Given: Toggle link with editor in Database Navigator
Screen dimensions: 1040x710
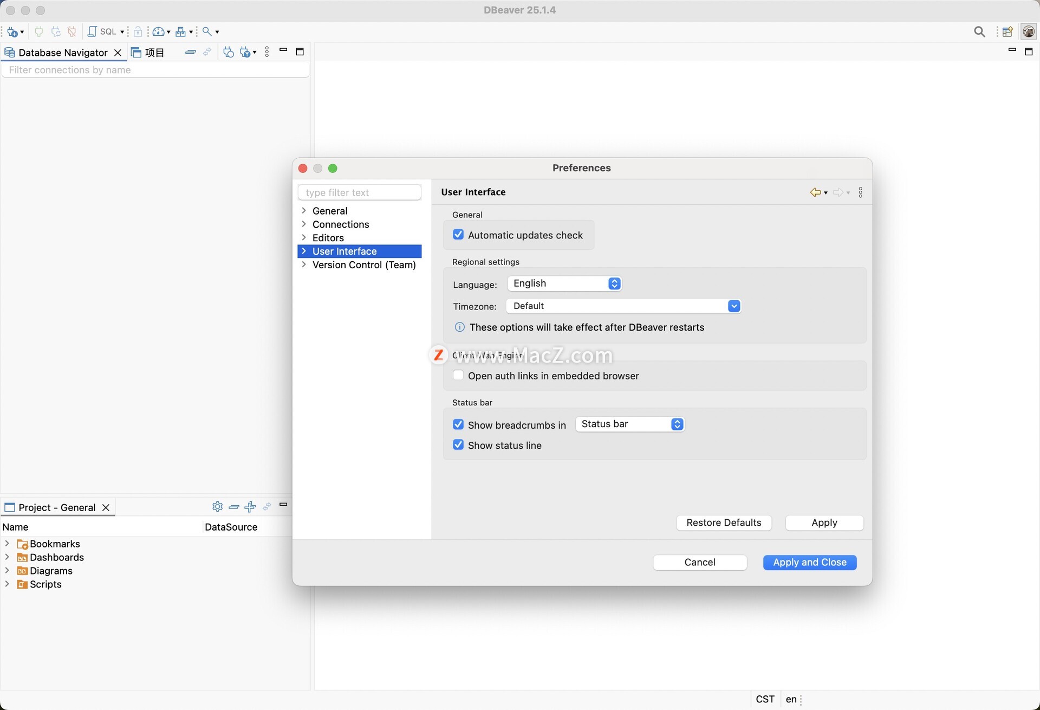Looking at the screenshot, I should coord(207,52).
